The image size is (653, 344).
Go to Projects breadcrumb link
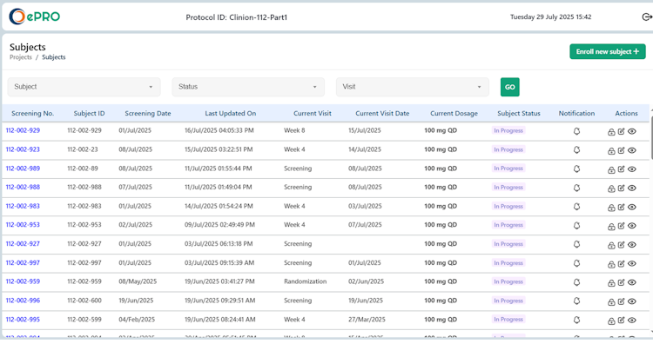(21, 57)
